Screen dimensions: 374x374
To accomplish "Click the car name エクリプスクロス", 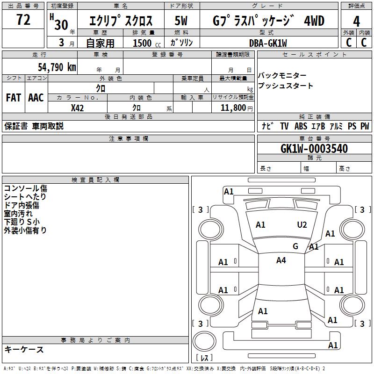I will pos(121,21).
